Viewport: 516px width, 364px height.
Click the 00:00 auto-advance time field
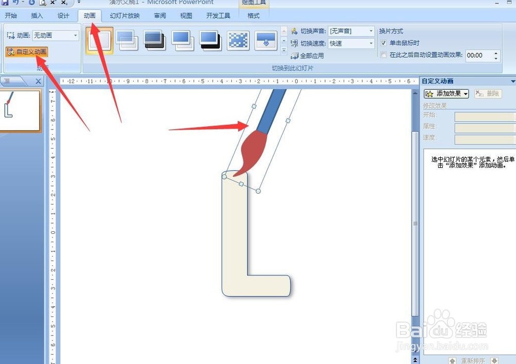tap(479, 55)
